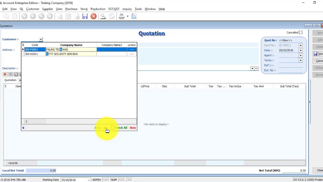This screenshot has width=323, height=182.
Task: Select customer 300-F0001 FAUNG TECK WAI
Action: coord(79,50)
